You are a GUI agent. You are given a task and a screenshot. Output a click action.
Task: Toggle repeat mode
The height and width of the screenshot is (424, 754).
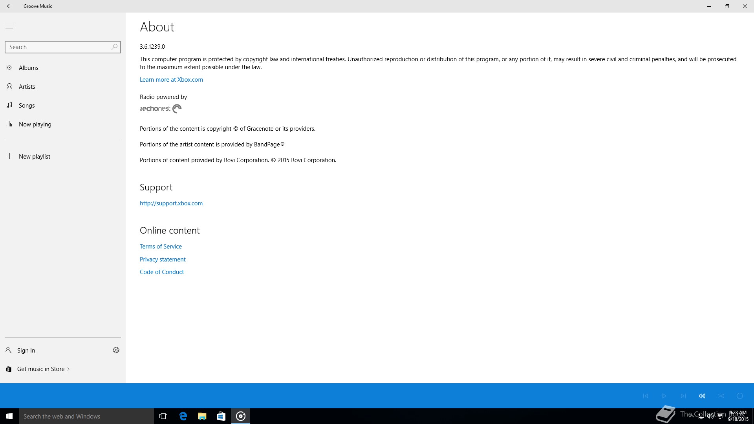click(740, 396)
